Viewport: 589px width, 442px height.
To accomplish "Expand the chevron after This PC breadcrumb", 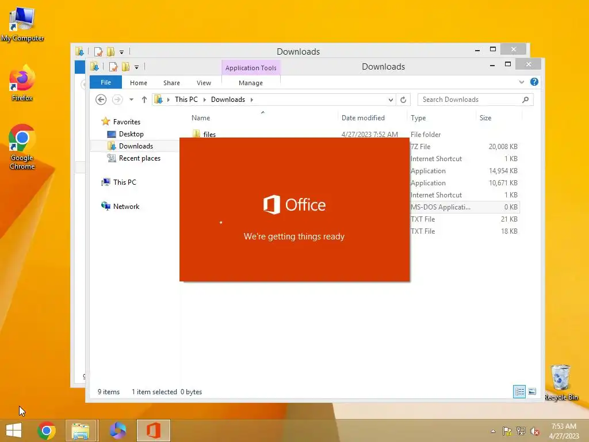I will tap(204, 100).
